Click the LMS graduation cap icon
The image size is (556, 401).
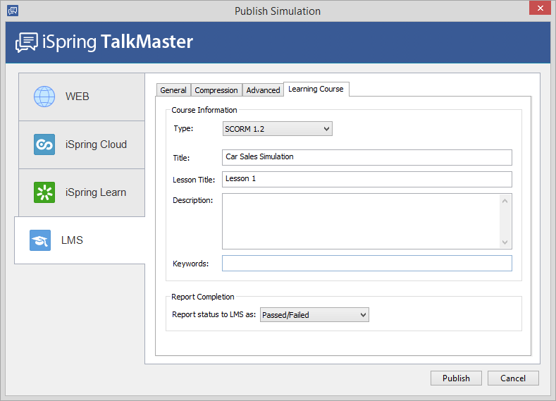[40, 240]
